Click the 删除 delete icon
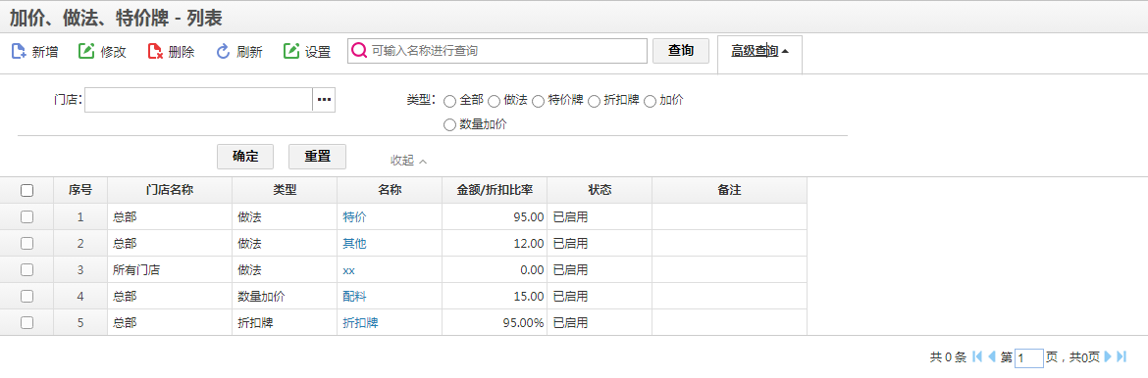This screenshot has height=378, width=1148. click(x=154, y=51)
